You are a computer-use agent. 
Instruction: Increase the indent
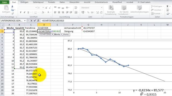click(71, 13)
